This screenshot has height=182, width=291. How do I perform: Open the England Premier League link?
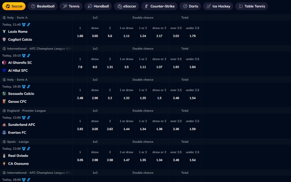tap(26, 111)
